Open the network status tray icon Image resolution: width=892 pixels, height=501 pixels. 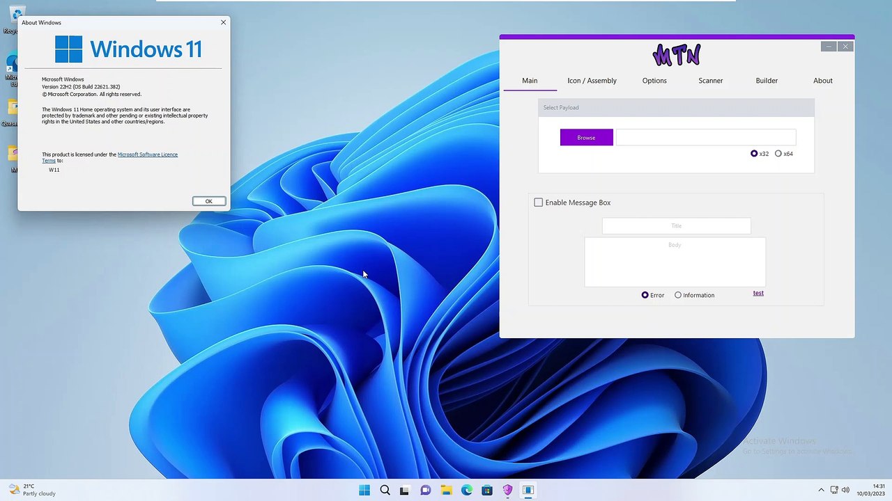pyautogui.click(x=834, y=490)
